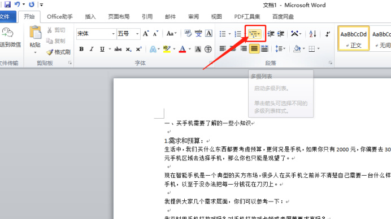
Task: Click the numbered list icon
Action: point(238,34)
